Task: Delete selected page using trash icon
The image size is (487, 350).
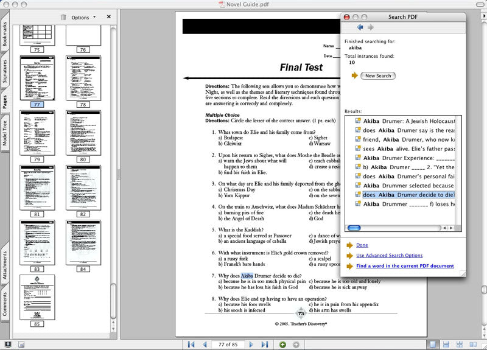Action: tap(63, 18)
